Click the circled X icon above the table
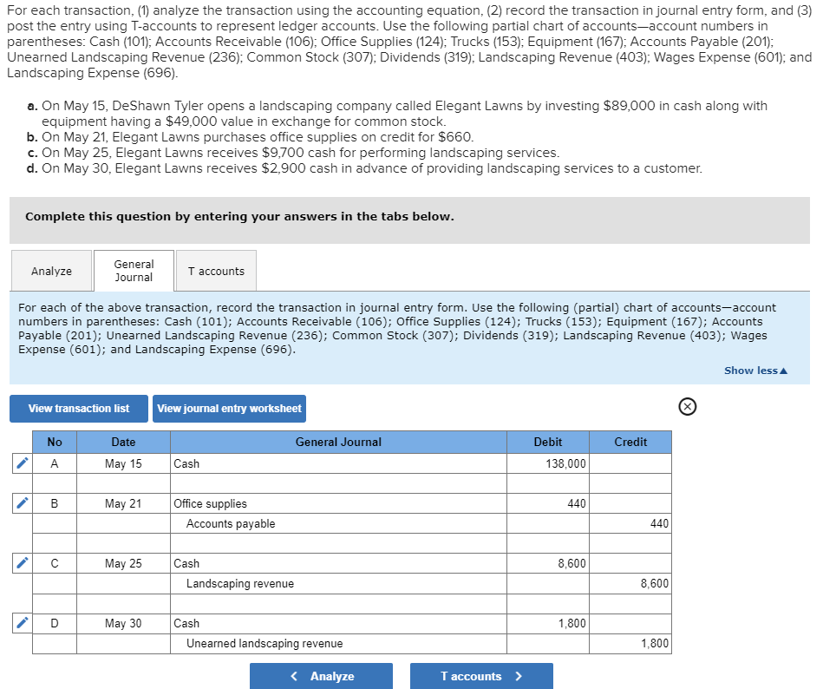This screenshot has height=689, width=823. click(687, 406)
